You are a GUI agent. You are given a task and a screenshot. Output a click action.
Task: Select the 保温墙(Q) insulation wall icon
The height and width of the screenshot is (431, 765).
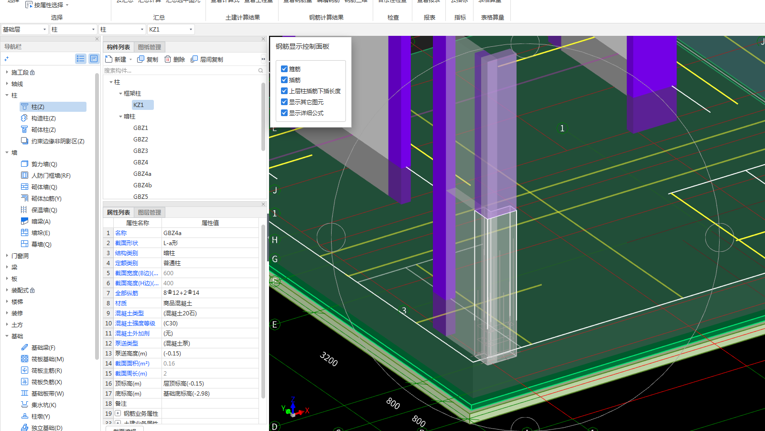pos(24,210)
